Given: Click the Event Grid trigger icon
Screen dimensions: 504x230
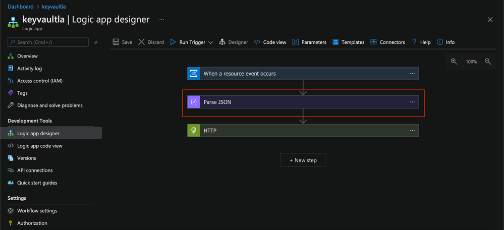Looking at the screenshot, I should (x=194, y=74).
